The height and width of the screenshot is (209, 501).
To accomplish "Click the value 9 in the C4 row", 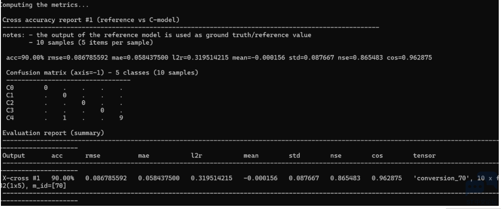I will click(x=121, y=117).
